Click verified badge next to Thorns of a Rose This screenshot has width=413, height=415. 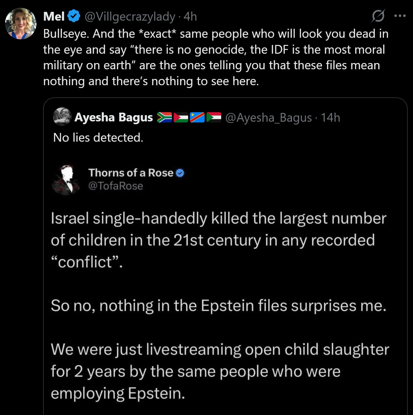click(180, 173)
